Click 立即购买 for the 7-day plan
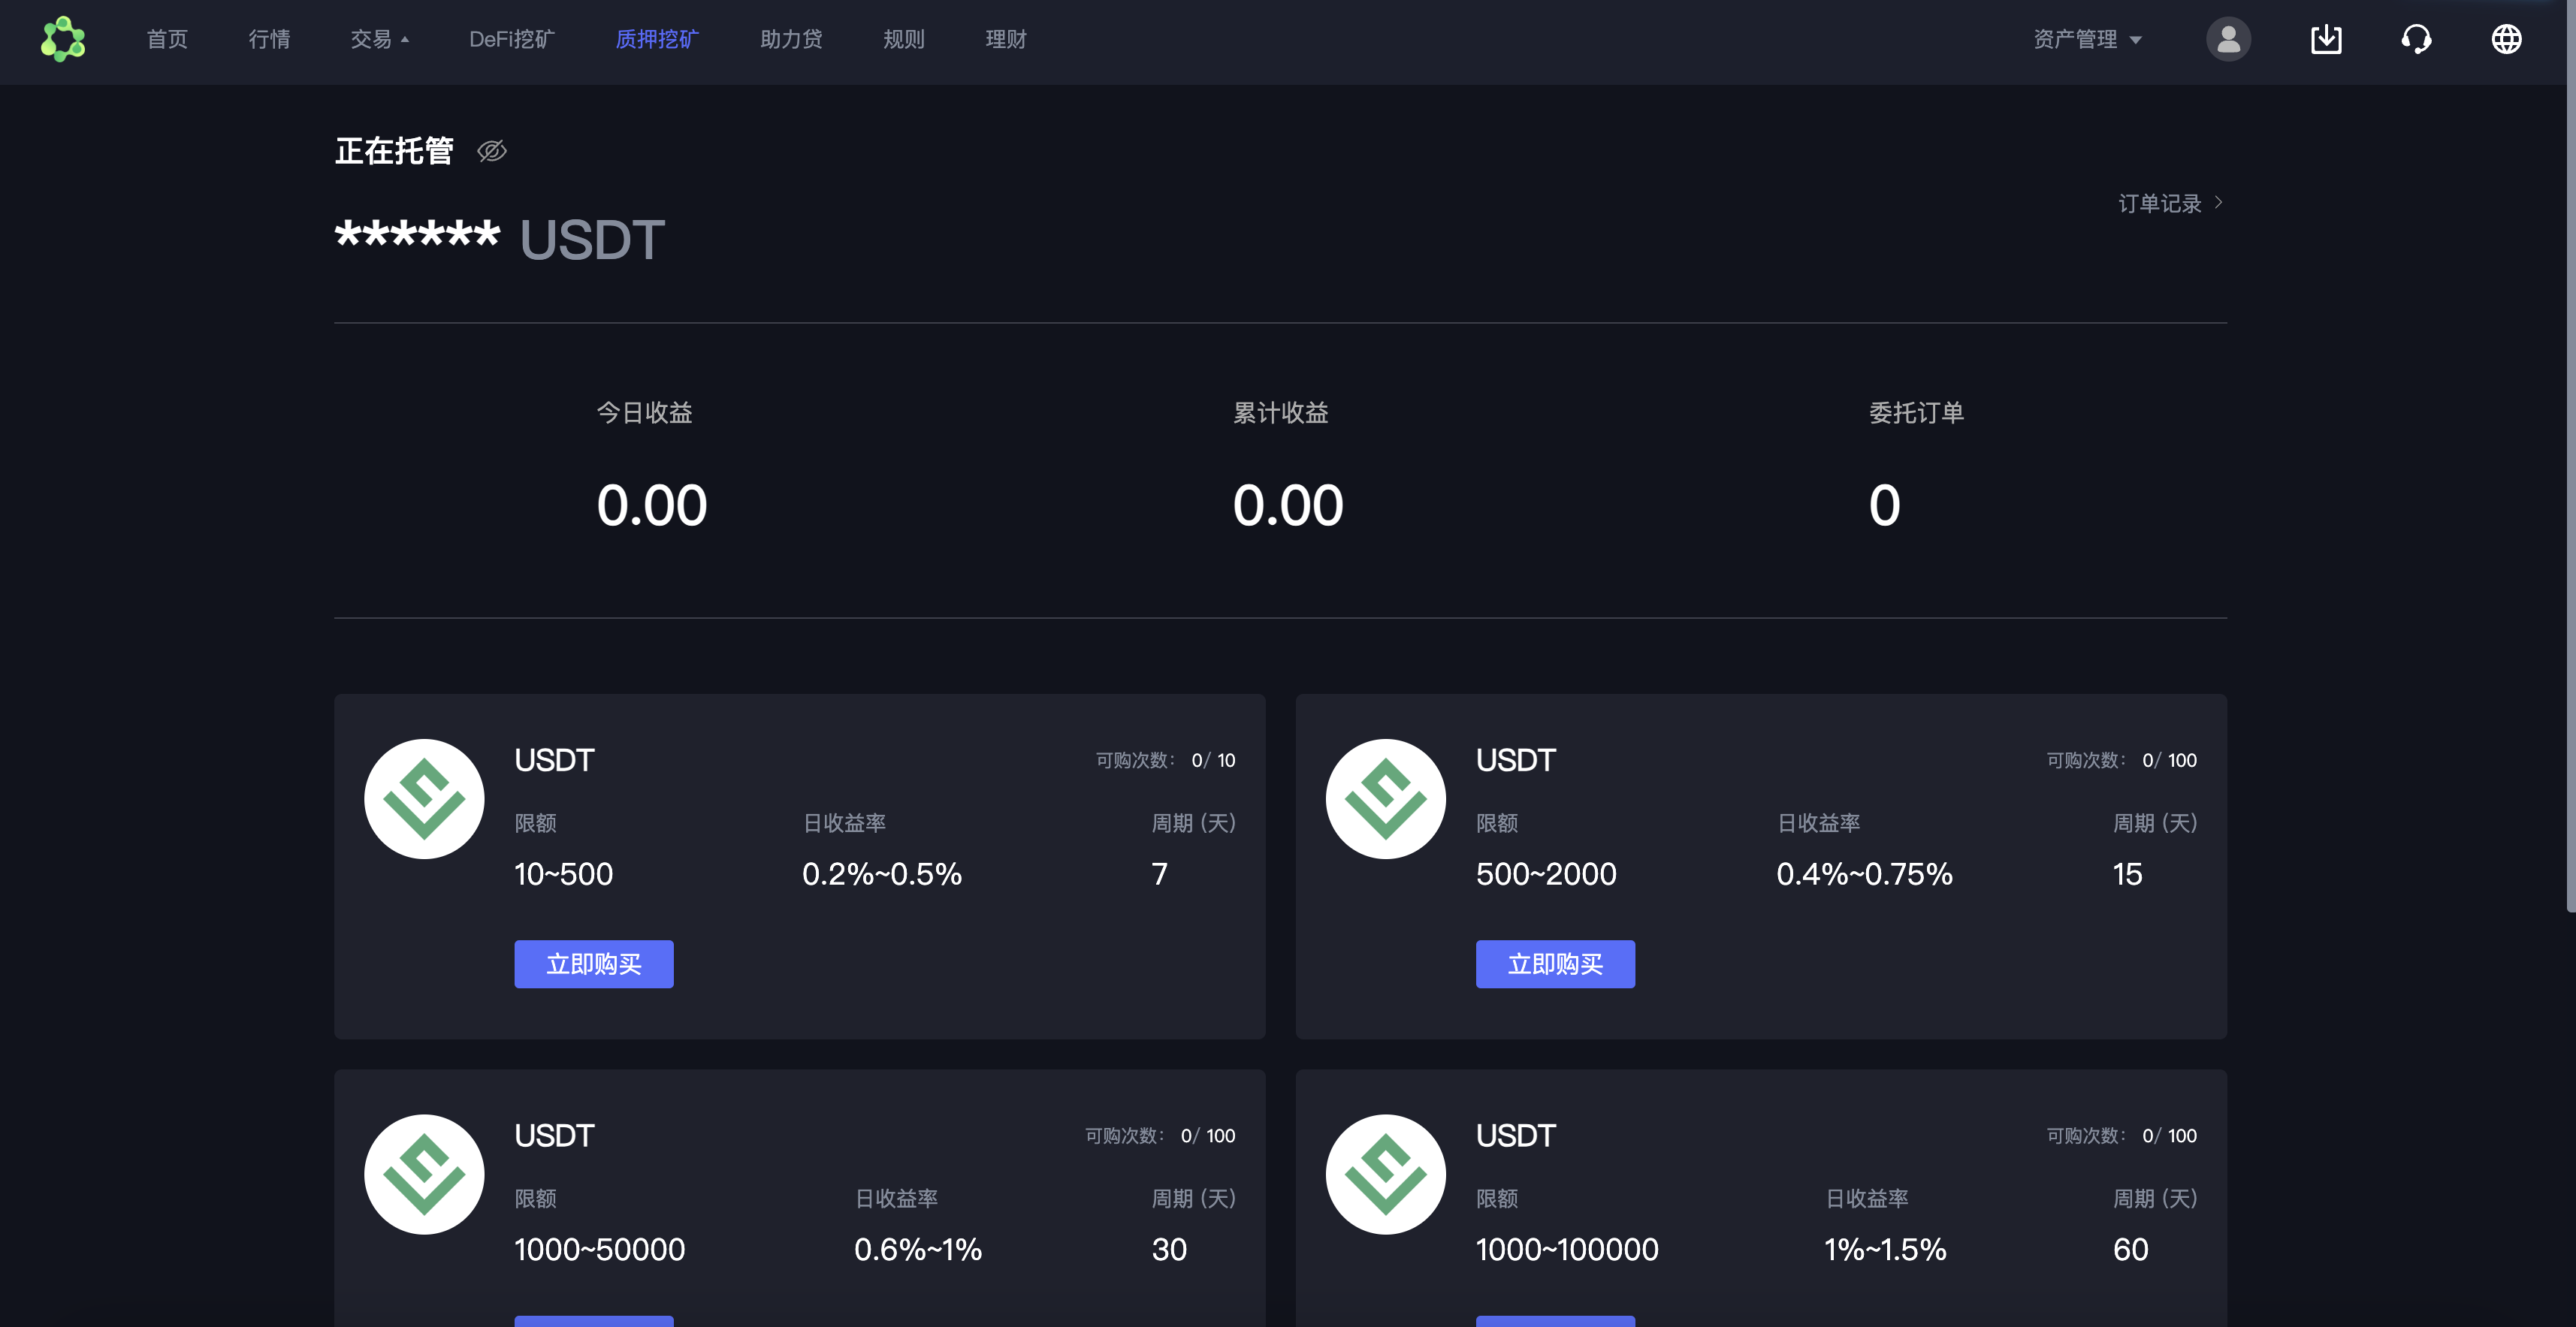The width and height of the screenshot is (2576, 1327). click(593, 964)
